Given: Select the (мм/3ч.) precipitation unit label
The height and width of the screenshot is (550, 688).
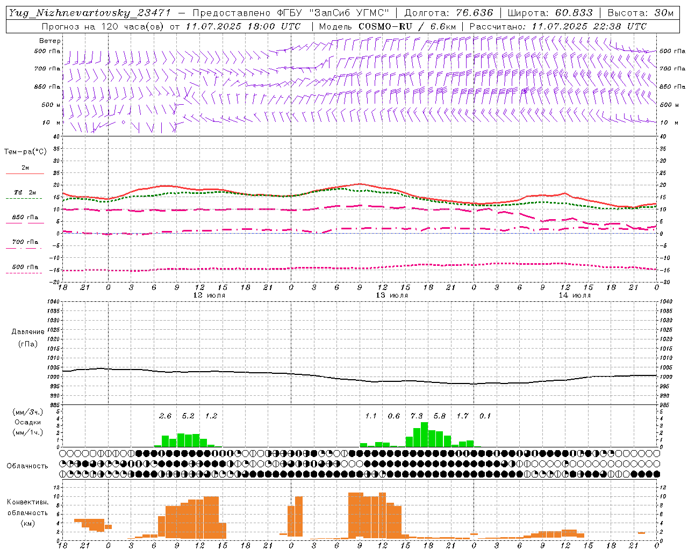Looking at the screenshot, I should point(28,412).
